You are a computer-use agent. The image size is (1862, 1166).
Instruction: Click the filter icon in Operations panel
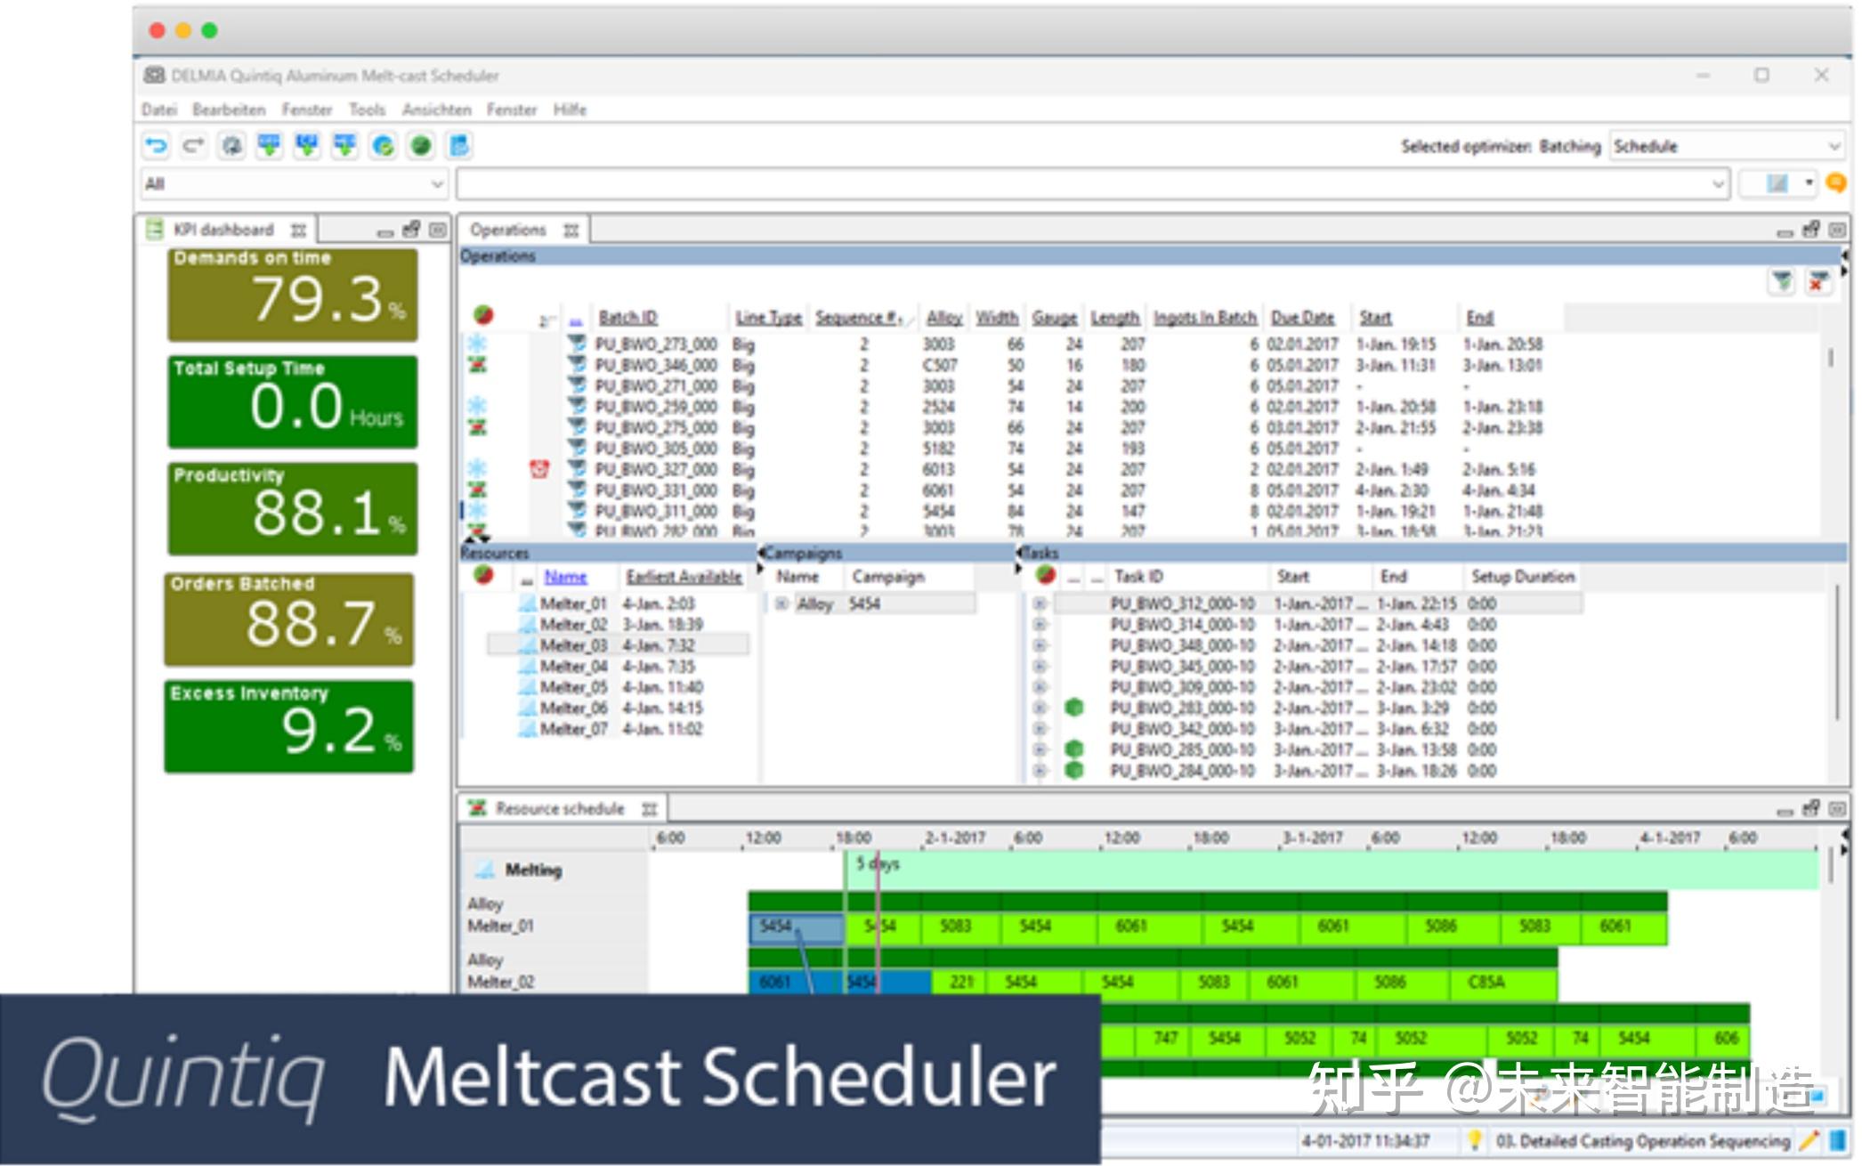tap(1781, 282)
